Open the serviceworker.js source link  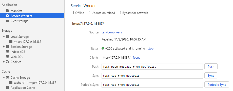pos(112,32)
